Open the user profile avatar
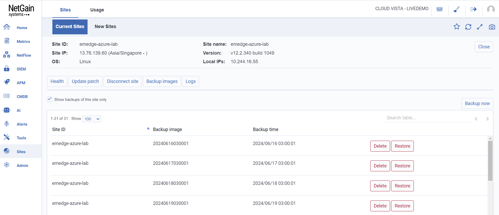Viewport: 499px width, 215px height. coord(491,9)
